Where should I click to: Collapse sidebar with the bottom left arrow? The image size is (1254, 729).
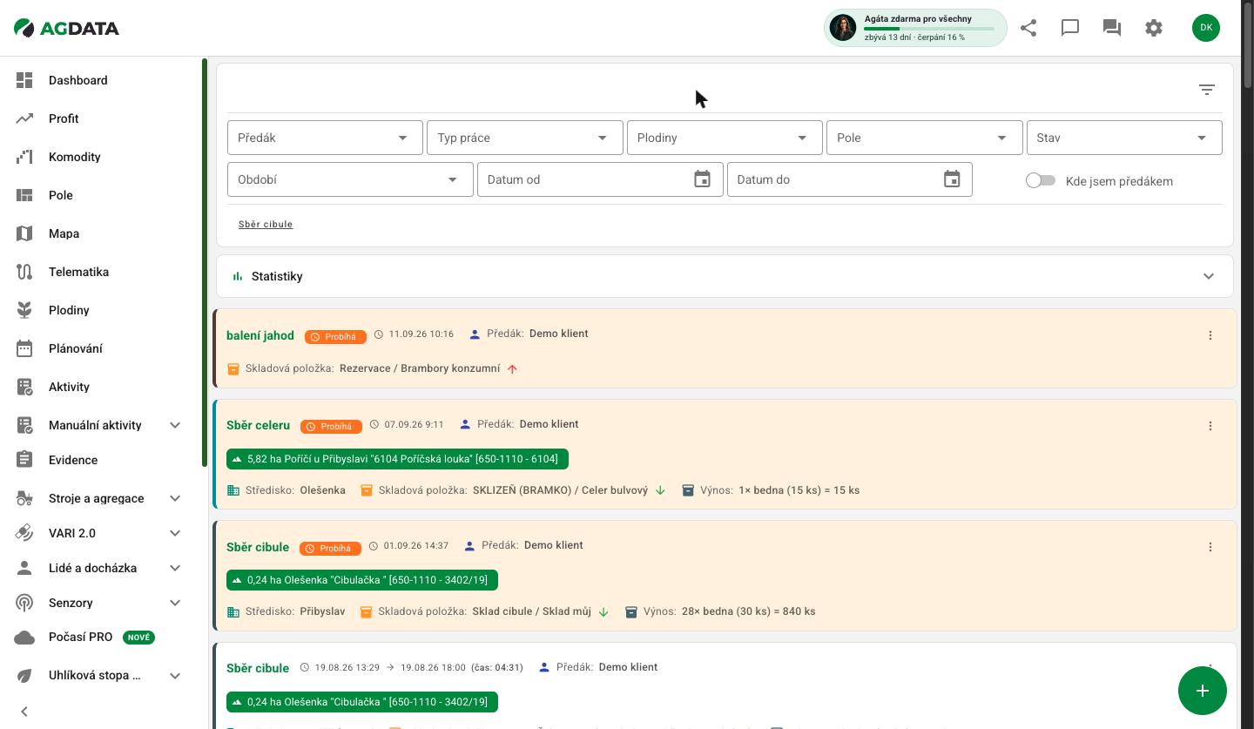coord(24,712)
